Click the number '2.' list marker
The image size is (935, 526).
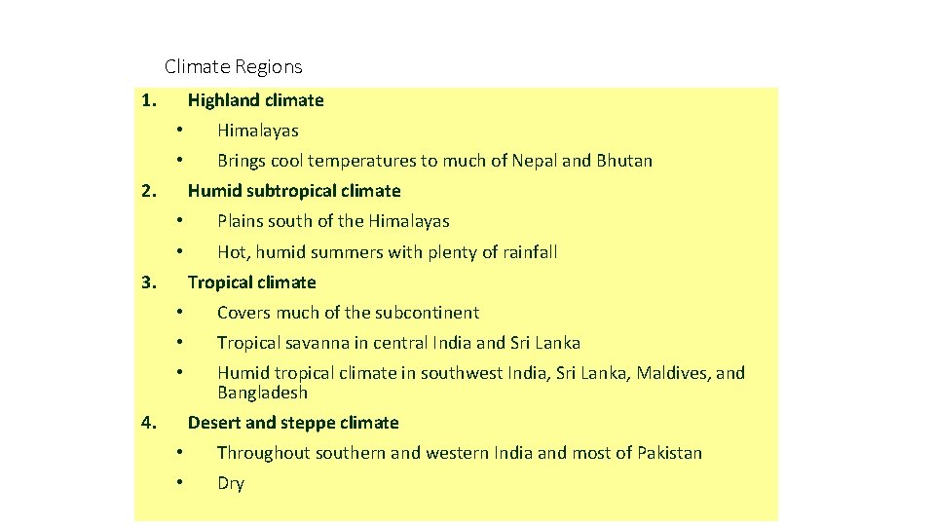149,191
